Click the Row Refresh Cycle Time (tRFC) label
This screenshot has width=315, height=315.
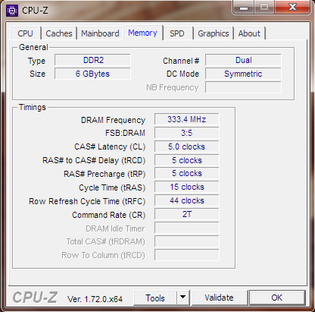click(87, 201)
